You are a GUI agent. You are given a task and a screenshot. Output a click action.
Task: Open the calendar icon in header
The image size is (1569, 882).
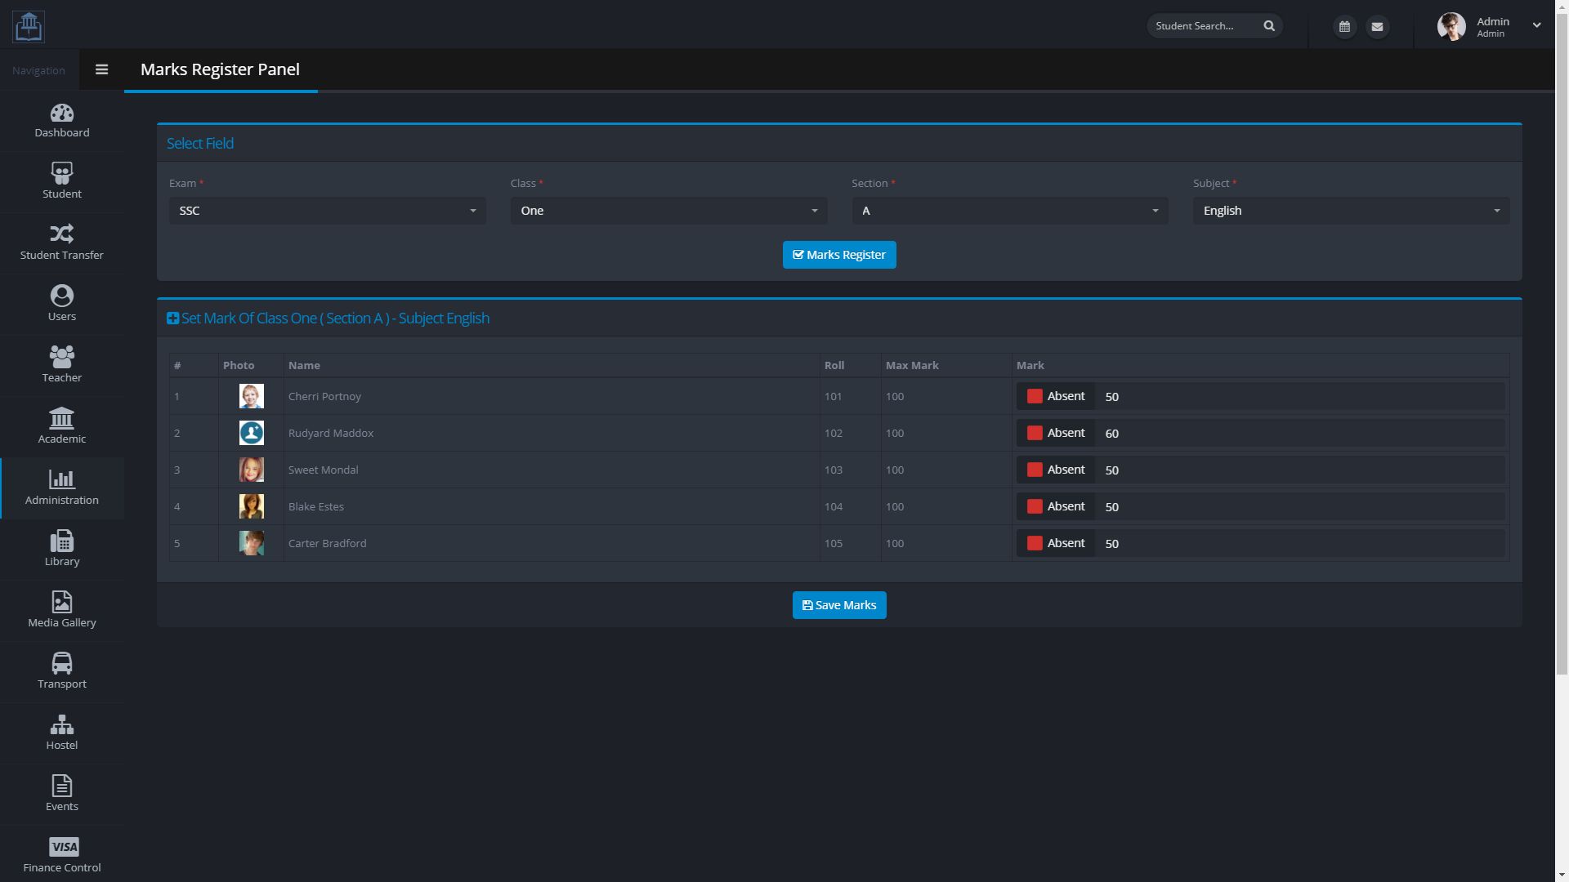[1344, 27]
